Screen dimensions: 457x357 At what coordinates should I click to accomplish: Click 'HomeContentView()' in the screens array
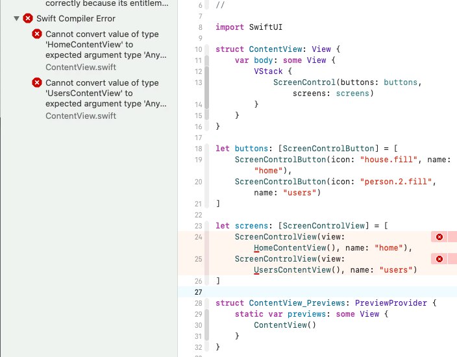click(x=295, y=248)
